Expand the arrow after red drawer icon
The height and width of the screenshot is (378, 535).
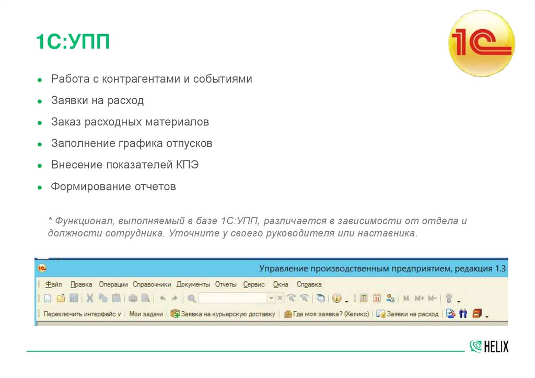click(487, 316)
